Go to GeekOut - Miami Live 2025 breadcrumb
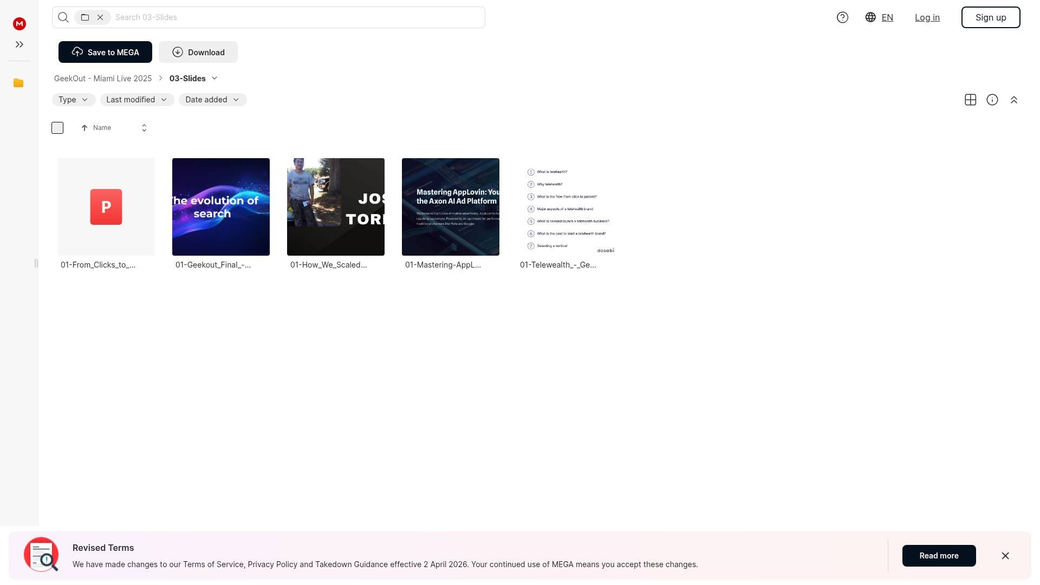This screenshot has height=585, width=1040. point(103,79)
